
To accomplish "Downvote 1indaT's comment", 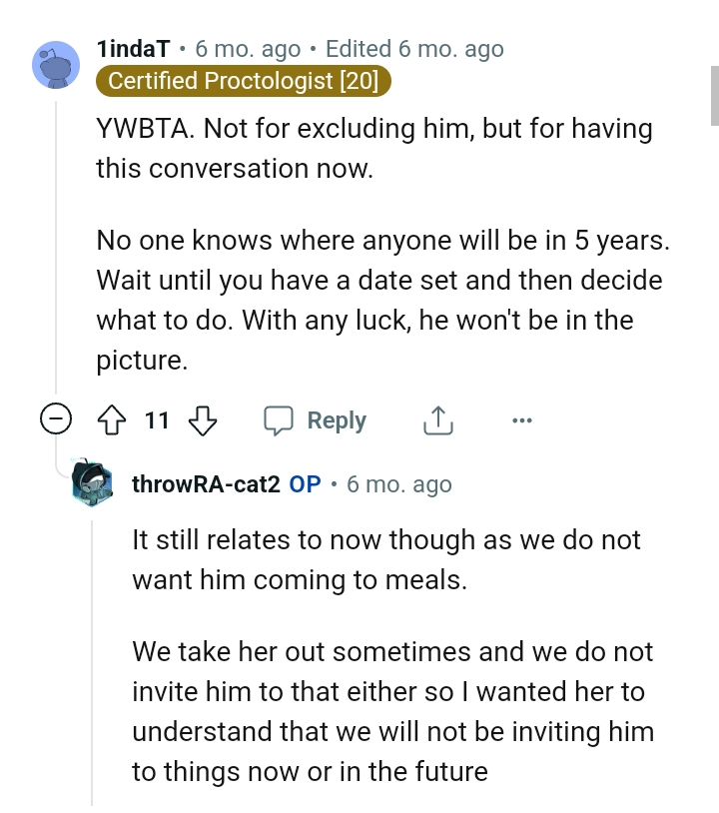I will pyautogui.click(x=203, y=420).
